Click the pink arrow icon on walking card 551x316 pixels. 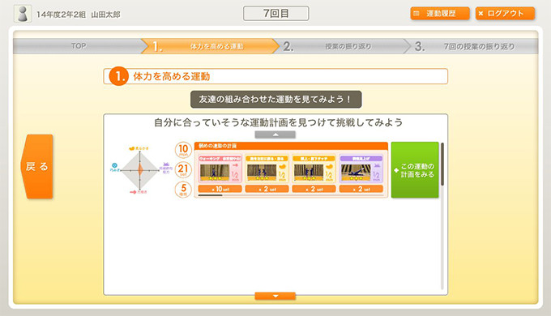pos(235,165)
